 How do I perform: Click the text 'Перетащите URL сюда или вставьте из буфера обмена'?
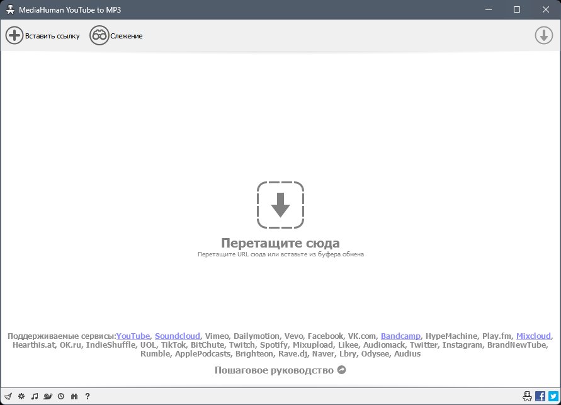pos(281,254)
